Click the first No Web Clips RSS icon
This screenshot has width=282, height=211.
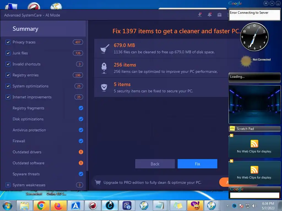coord(254,144)
